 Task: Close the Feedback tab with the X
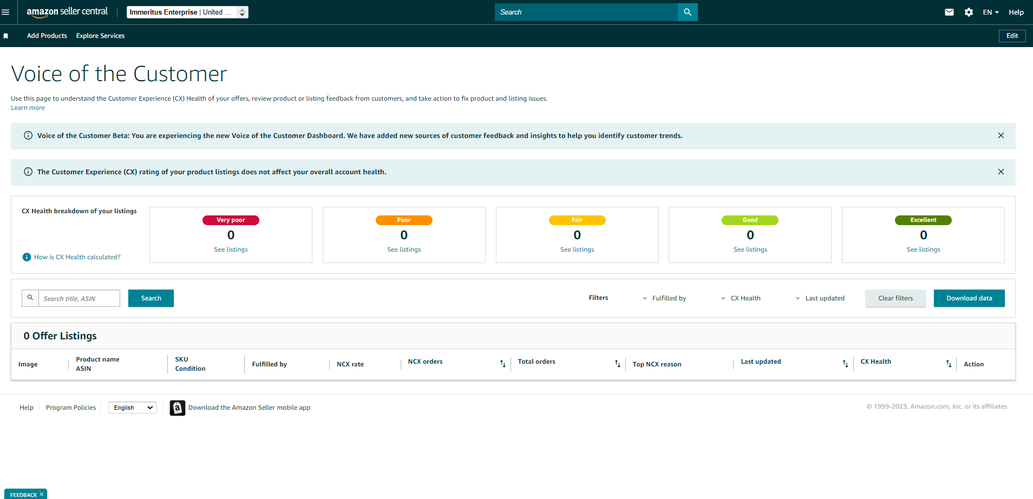click(42, 494)
